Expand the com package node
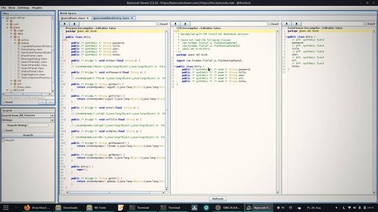 (8, 24)
